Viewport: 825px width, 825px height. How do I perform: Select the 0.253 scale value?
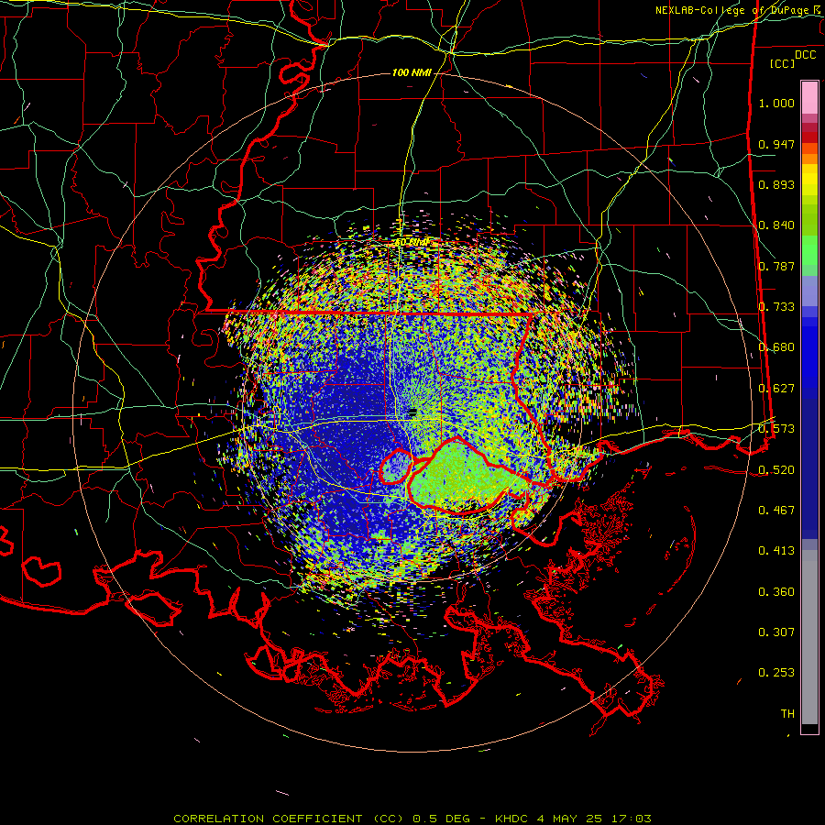(776, 673)
